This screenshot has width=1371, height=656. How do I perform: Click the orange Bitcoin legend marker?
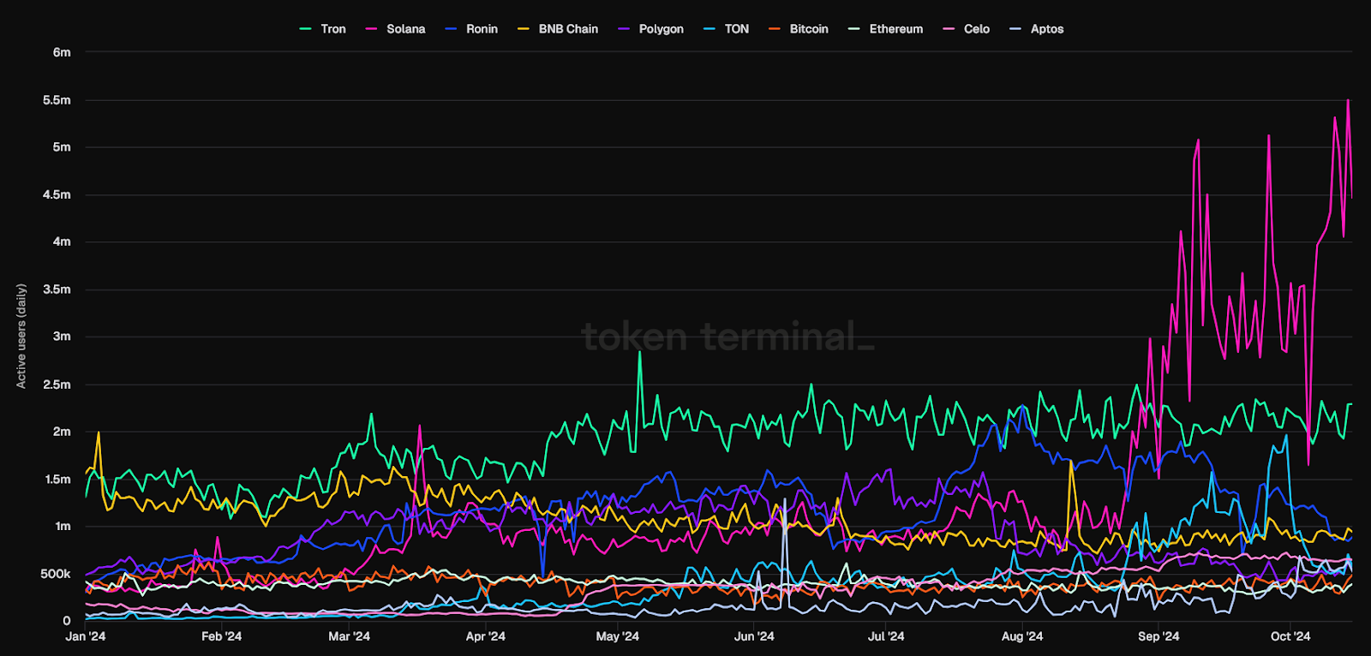pyautogui.click(x=775, y=29)
